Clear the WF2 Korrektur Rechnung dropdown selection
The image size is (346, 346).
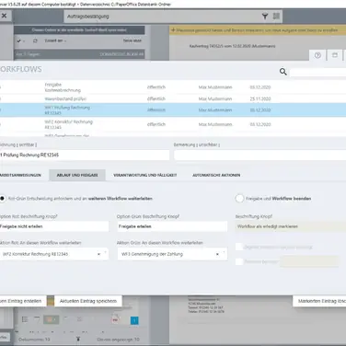point(98,254)
